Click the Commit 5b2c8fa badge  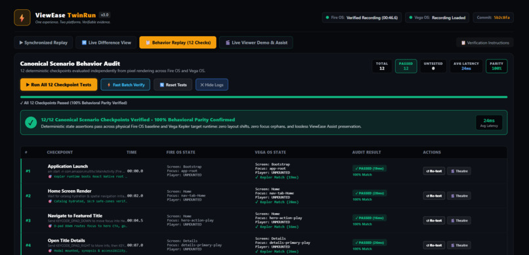point(494,18)
